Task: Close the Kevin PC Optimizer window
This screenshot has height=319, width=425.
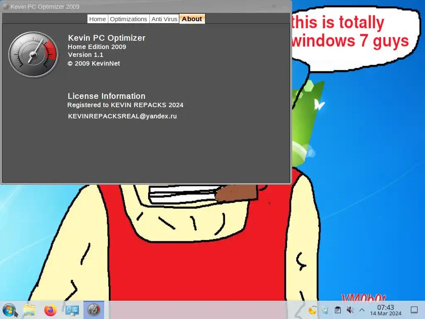Action: [283, 7]
